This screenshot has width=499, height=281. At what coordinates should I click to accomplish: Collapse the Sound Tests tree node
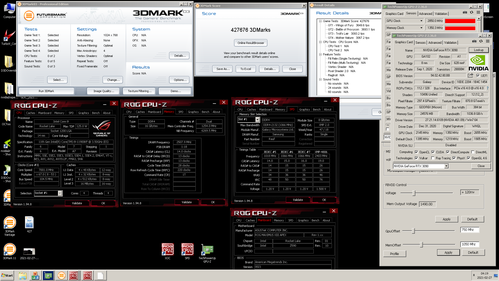click(320, 79)
